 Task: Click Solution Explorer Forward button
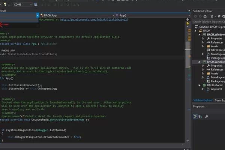click(x=200, y=16)
